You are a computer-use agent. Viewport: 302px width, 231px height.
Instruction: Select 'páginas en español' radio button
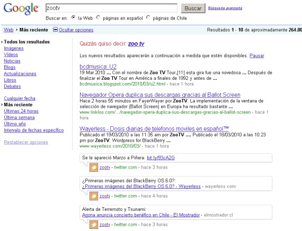pos(98,17)
